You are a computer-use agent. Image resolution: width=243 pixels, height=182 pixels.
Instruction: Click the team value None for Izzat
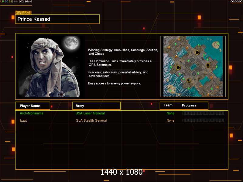click(170, 120)
